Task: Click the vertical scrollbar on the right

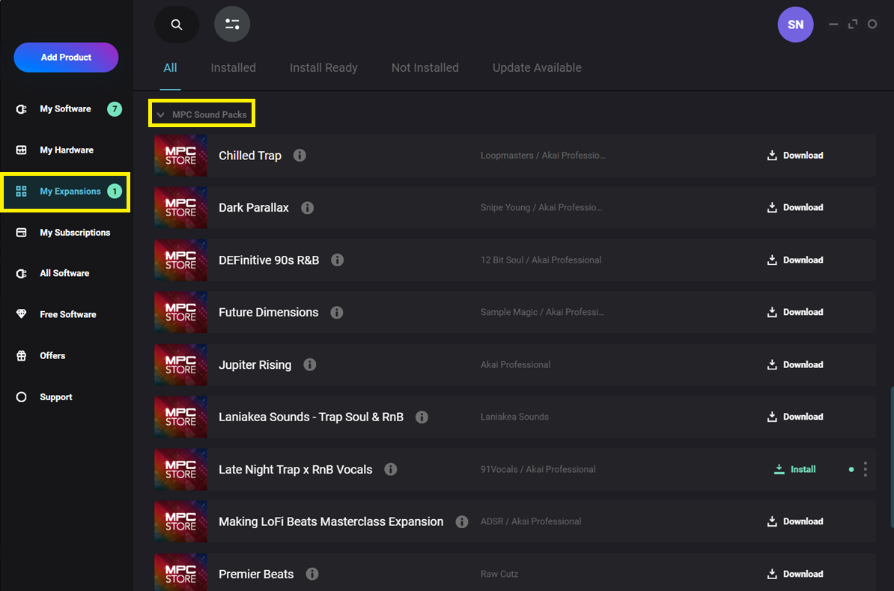Action: point(892,457)
